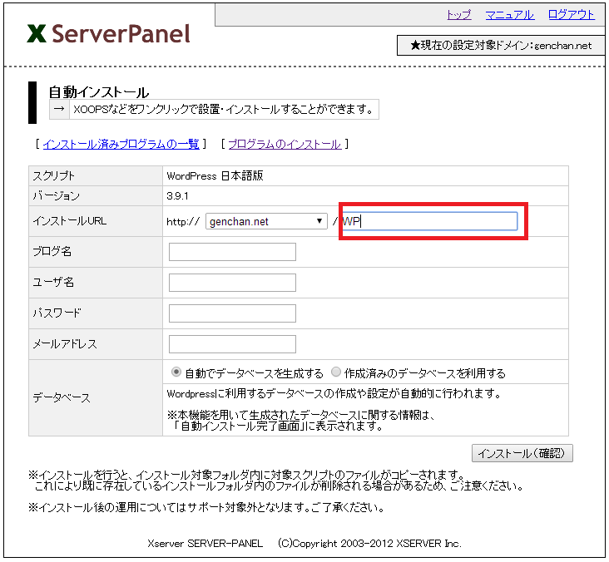
Task: Click the 現在の設定対象ドメイン:genchan.net box
Action: tap(501, 46)
